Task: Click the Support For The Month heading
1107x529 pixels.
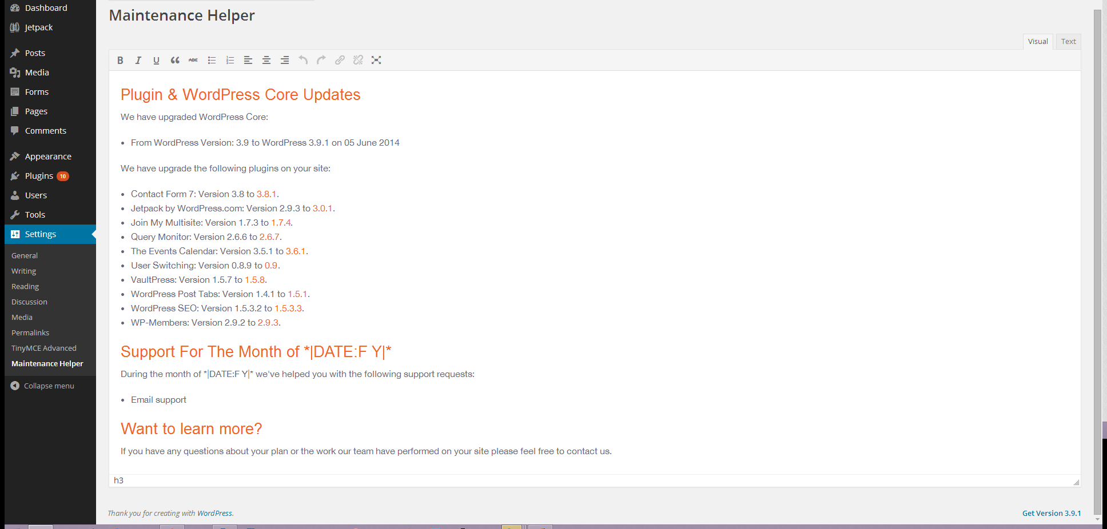Action: tap(256, 352)
